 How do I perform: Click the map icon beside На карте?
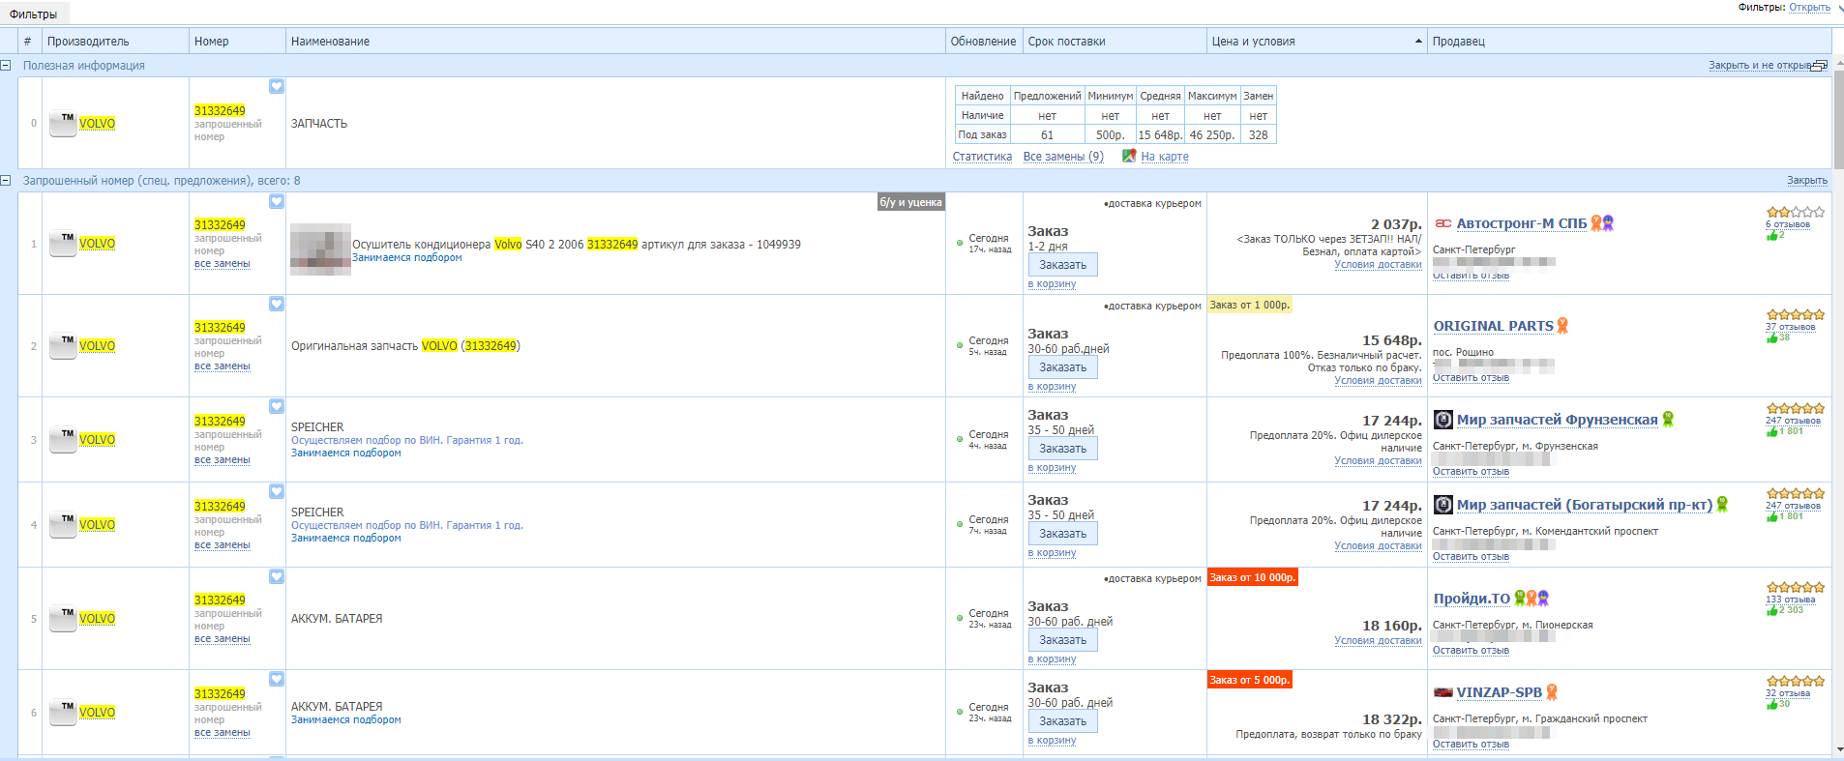click(x=1129, y=156)
